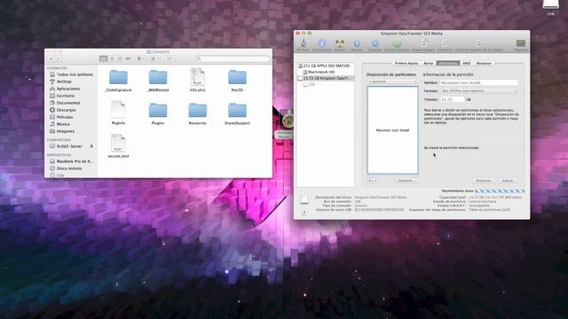Image resolution: width=568 pixels, height=319 pixels.
Task: Switch to Particiones tab
Action: [x=448, y=63]
